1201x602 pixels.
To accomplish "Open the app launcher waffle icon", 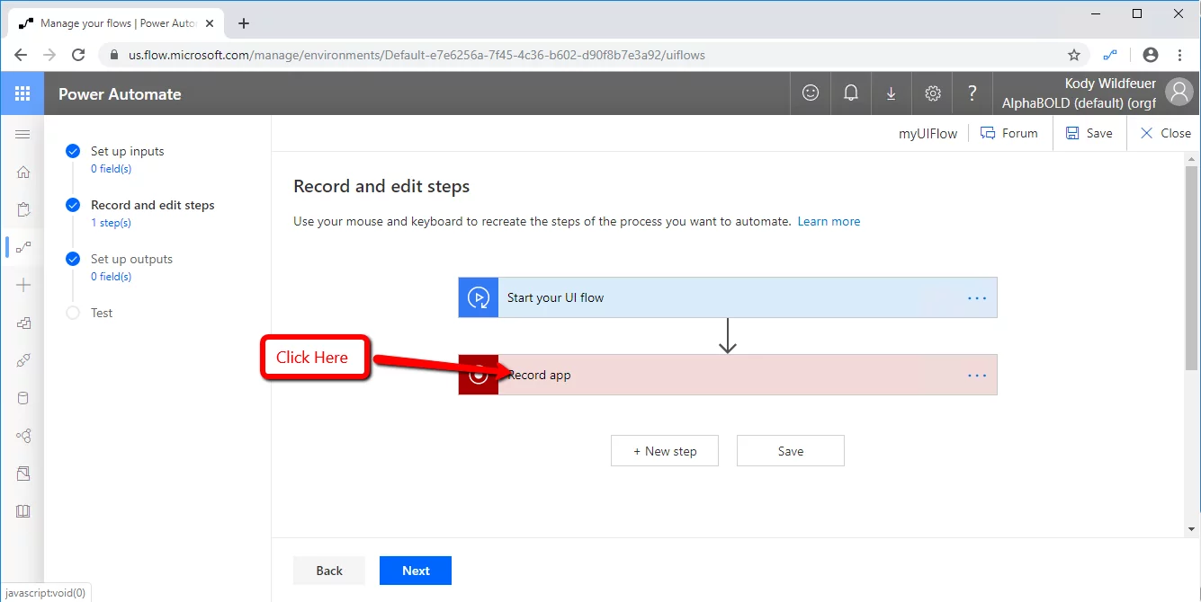I will click(x=22, y=93).
